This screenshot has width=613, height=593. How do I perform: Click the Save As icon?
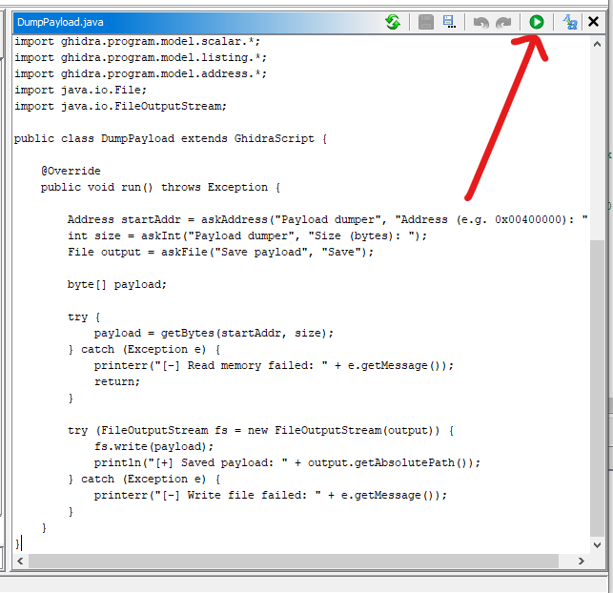[448, 22]
